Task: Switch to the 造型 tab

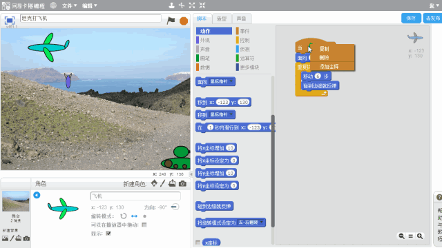Action: 222,19
